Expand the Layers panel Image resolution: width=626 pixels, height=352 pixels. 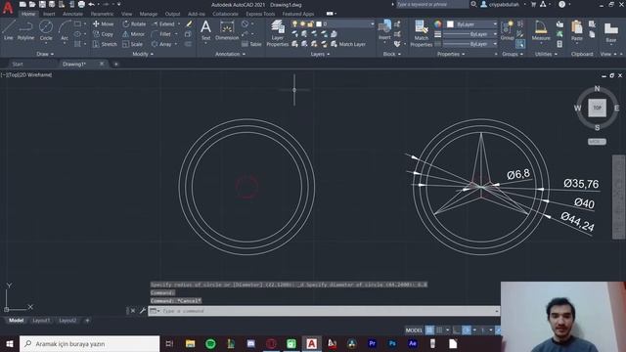[320, 54]
